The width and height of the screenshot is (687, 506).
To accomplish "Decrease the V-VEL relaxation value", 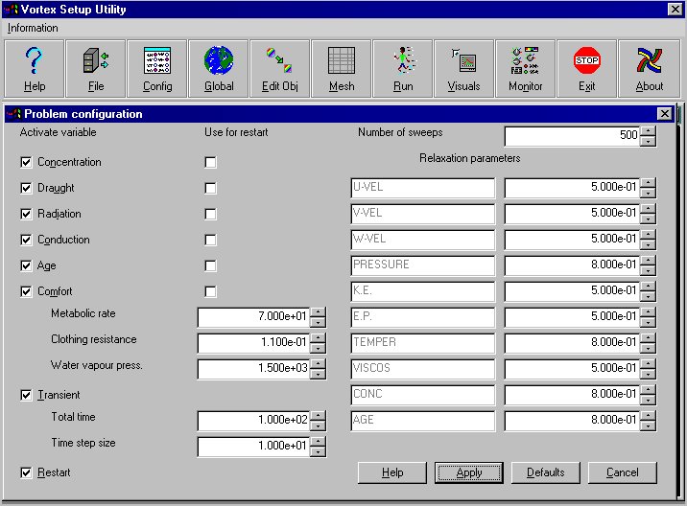I will 648,218.
